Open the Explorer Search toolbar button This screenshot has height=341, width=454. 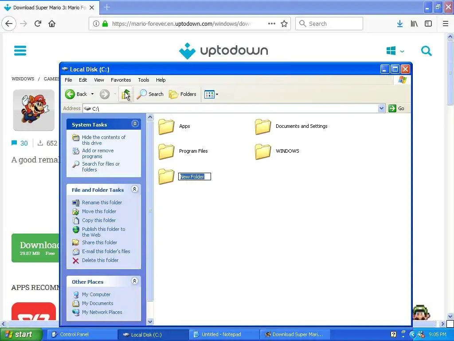pos(150,94)
